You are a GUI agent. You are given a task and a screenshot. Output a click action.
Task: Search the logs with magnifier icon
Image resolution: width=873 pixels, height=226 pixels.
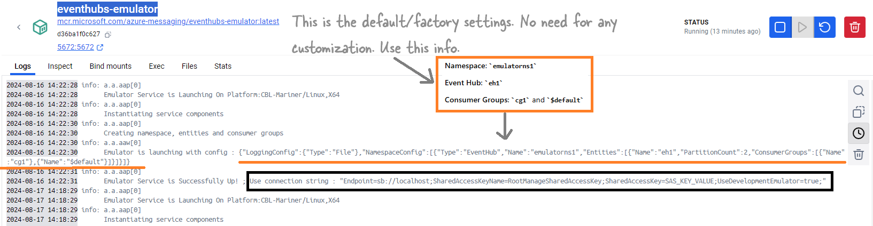point(859,91)
